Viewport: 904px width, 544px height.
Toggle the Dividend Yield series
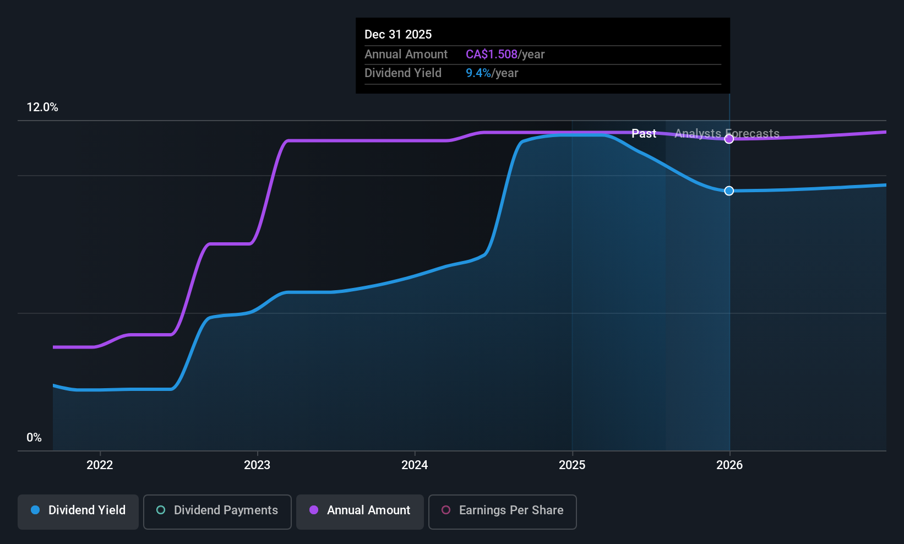tap(78, 512)
